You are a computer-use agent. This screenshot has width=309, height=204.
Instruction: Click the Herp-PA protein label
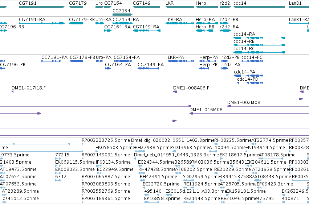point(209,57)
